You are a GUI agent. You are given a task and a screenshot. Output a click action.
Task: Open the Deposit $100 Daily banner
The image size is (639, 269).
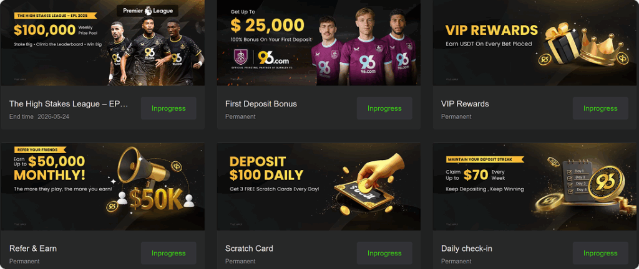(x=319, y=187)
